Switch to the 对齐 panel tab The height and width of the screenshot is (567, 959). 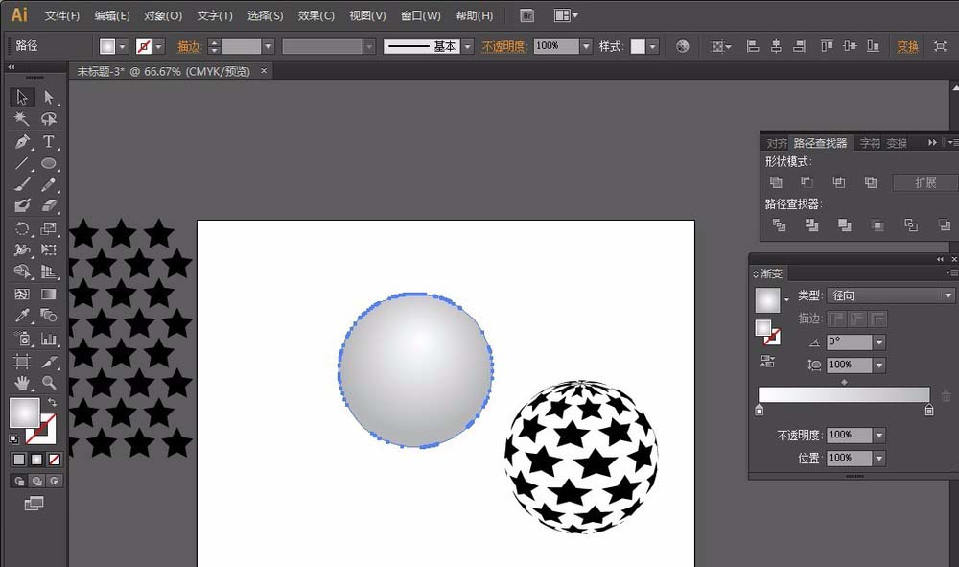click(x=777, y=143)
